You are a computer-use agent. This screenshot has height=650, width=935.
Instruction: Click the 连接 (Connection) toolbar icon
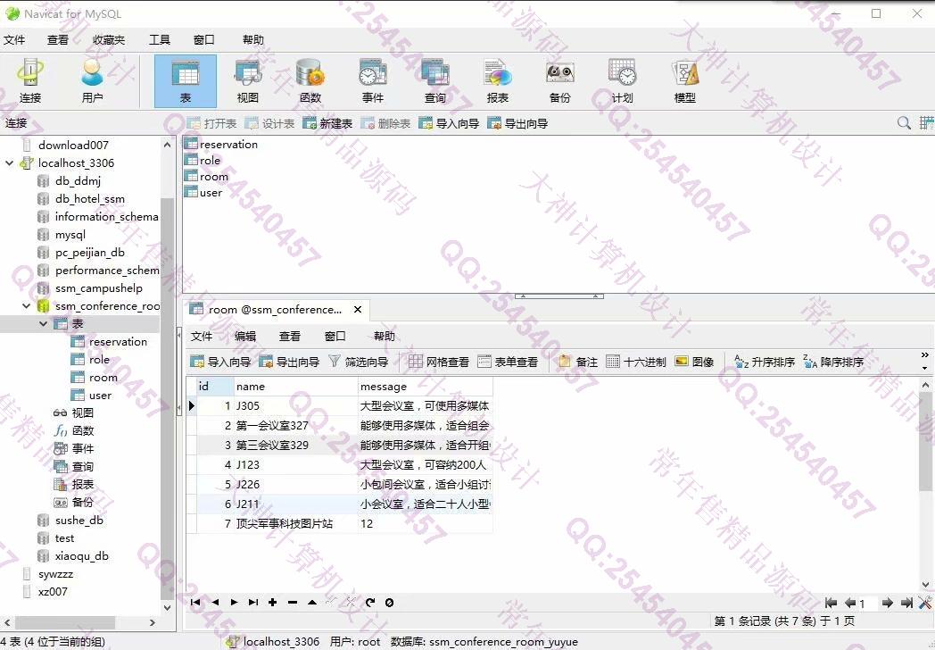click(x=30, y=80)
